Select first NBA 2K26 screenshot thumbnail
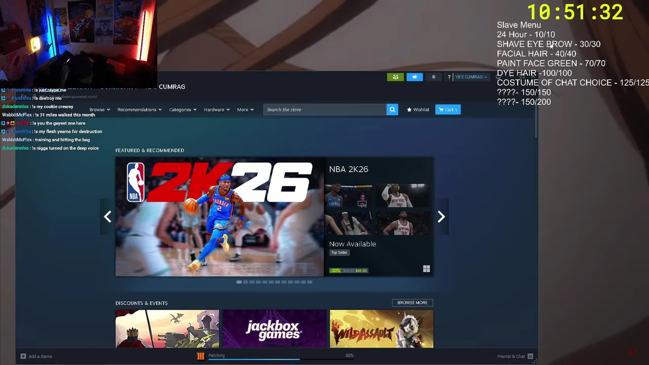Image resolution: width=649 pixels, height=365 pixels. click(348, 196)
